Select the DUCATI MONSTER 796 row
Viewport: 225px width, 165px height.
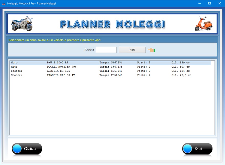tap(110, 67)
